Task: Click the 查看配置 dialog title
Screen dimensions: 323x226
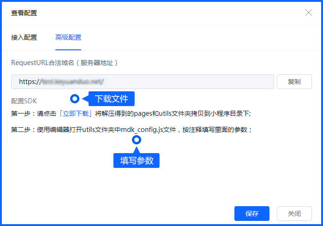Action: (24, 12)
